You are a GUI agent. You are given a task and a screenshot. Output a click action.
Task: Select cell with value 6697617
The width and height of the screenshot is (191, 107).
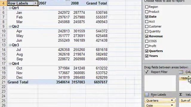(x=101, y=82)
